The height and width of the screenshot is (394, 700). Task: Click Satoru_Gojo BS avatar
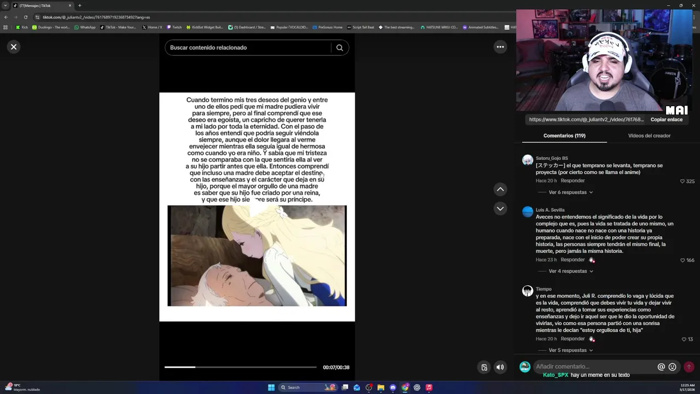pyautogui.click(x=528, y=160)
